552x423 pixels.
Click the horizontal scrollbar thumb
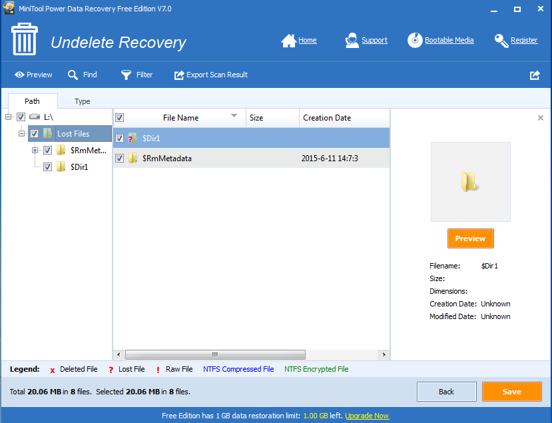pyautogui.click(x=215, y=354)
